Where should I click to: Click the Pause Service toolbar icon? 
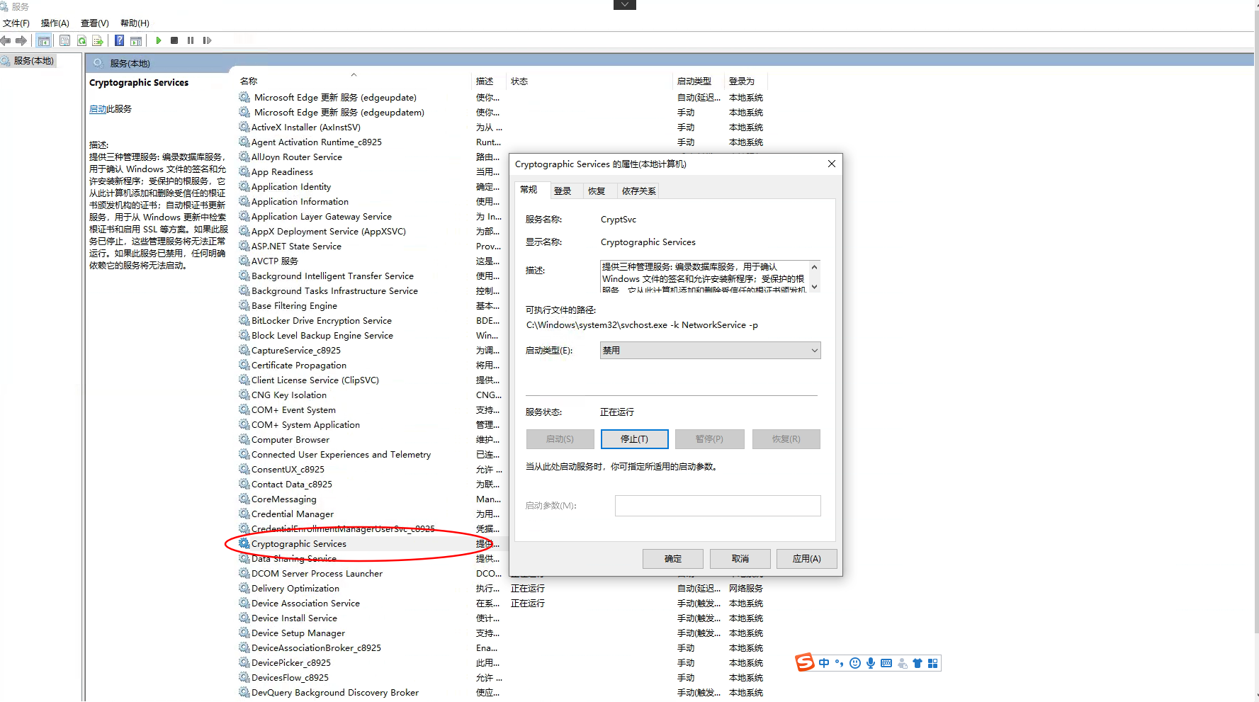point(191,40)
